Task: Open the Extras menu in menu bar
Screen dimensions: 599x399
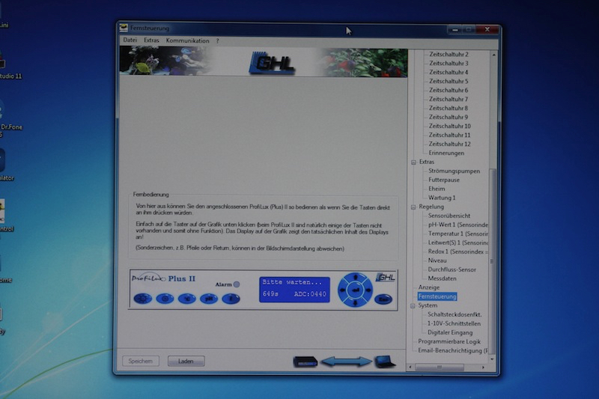Action: point(151,40)
